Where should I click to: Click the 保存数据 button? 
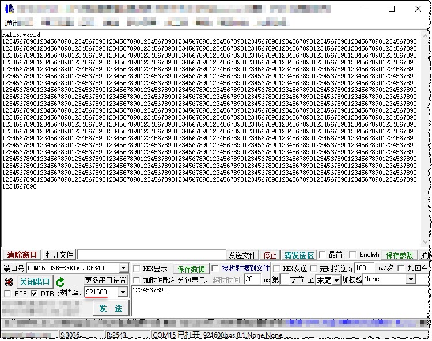point(191,269)
